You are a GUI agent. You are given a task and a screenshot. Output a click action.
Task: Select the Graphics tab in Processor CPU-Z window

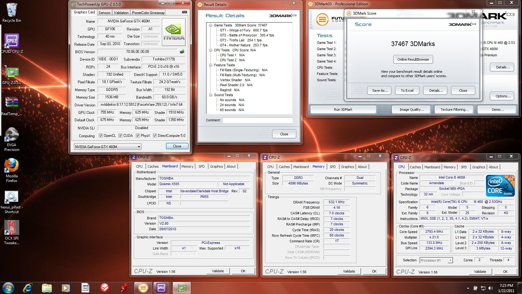(x=478, y=167)
